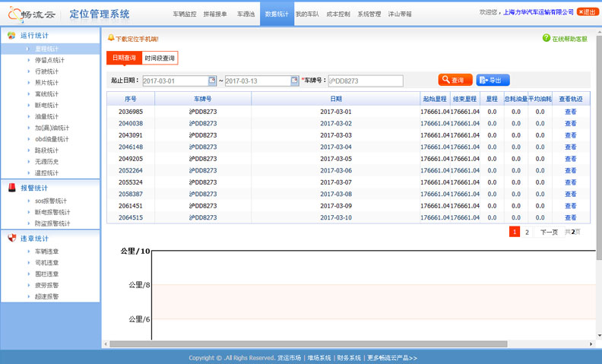602x364 pixels.
Task: Click the online help question mark icon
Action: click(546, 38)
